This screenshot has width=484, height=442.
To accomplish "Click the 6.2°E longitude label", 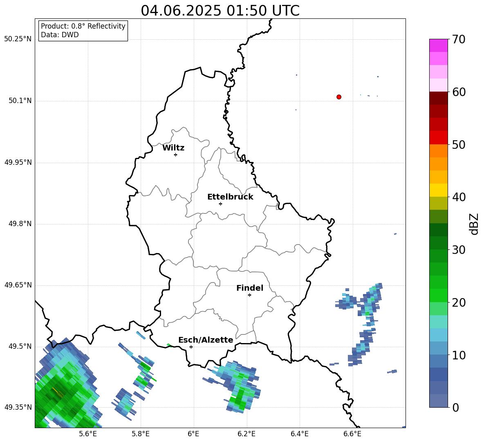I will click(246, 434).
